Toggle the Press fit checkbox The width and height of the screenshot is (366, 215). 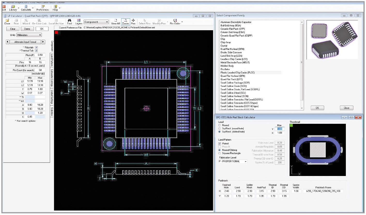coord(220,147)
